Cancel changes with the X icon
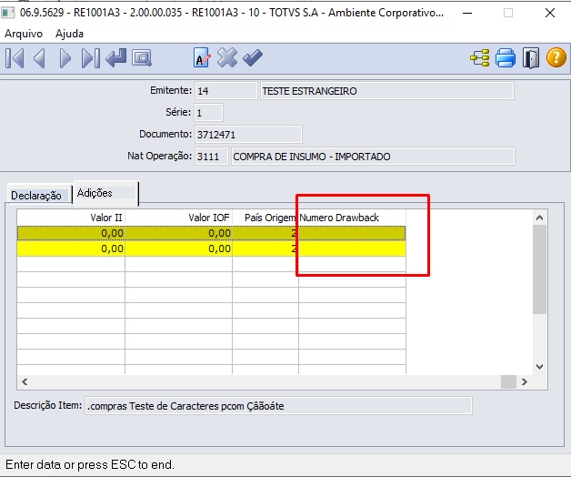The height and width of the screenshot is (477, 571). (x=227, y=57)
